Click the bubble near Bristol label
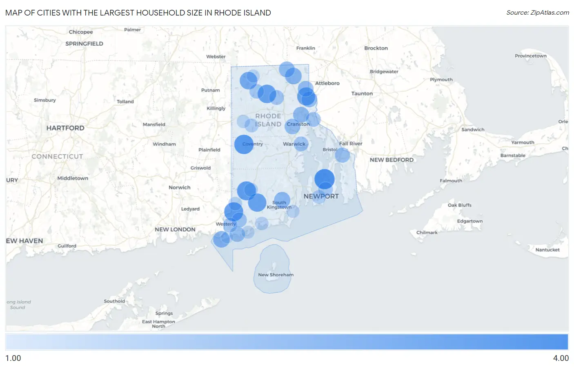This screenshot has width=574, height=367. tap(342, 155)
